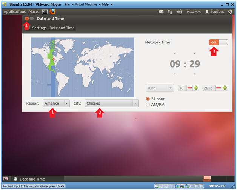Open the Applications menu
The height and width of the screenshot is (190, 237).
(x=15, y=12)
